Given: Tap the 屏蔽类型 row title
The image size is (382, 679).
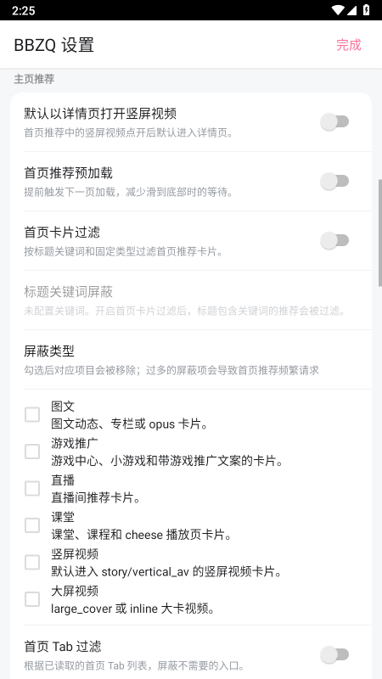Looking at the screenshot, I should pyautogui.click(x=49, y=351).
